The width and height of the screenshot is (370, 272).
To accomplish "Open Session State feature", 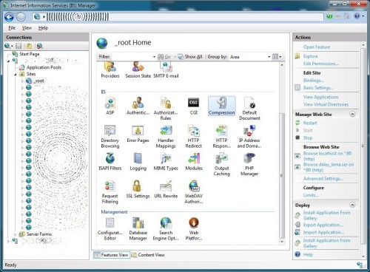I will coord(138,70).
